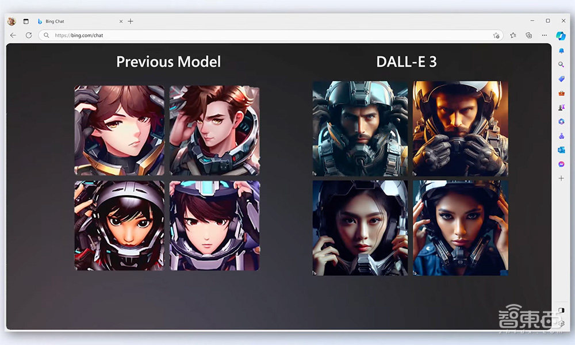Open the sidebar Search tool
This screenshot has height=345, width=575.
coord(561,64)
